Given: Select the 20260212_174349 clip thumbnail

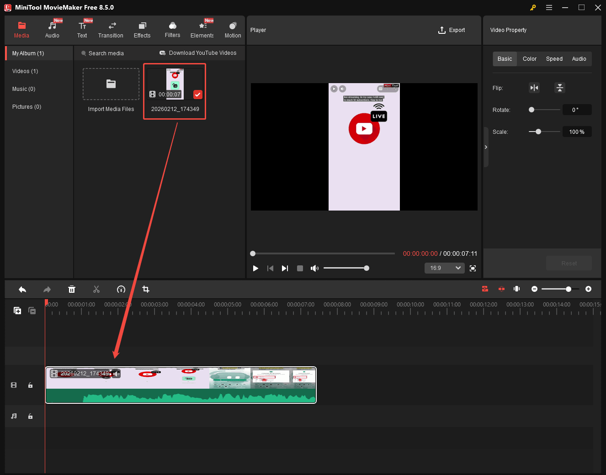Looking at the screenshot, I should tap(174, 84).
